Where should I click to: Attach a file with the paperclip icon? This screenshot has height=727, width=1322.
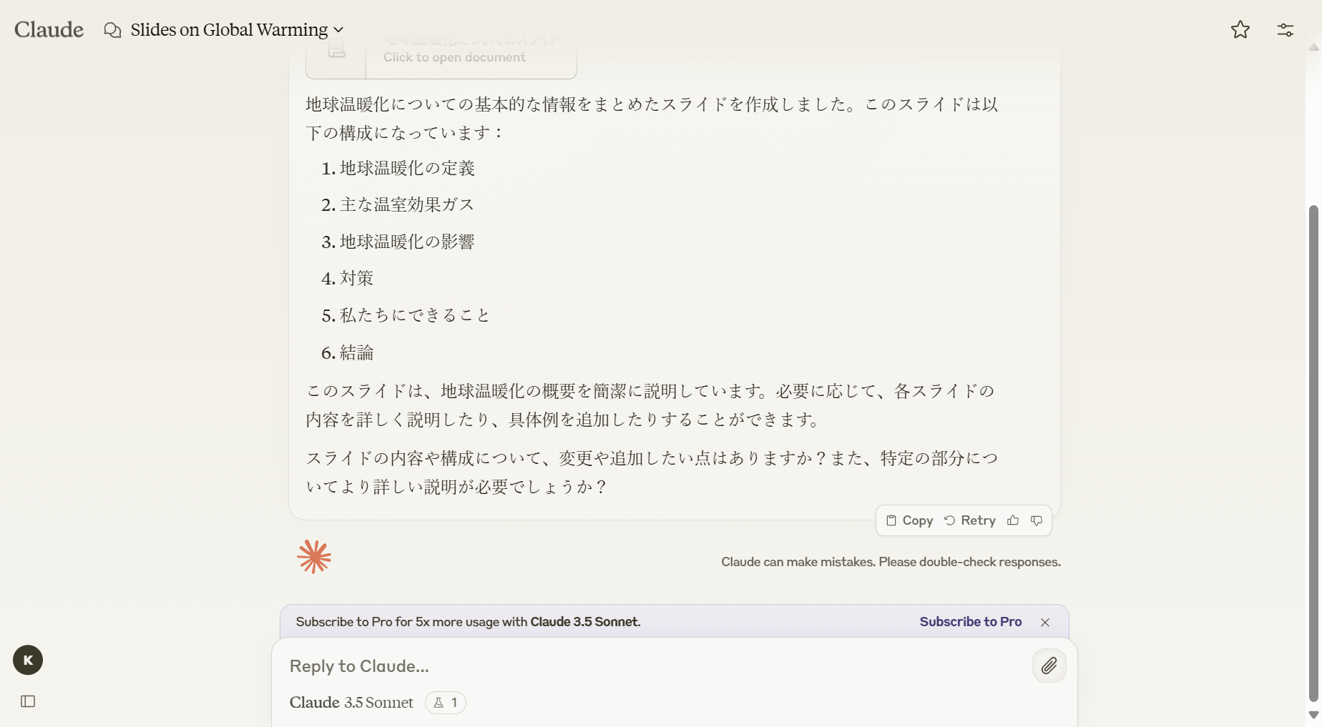tap(1049, 666)
